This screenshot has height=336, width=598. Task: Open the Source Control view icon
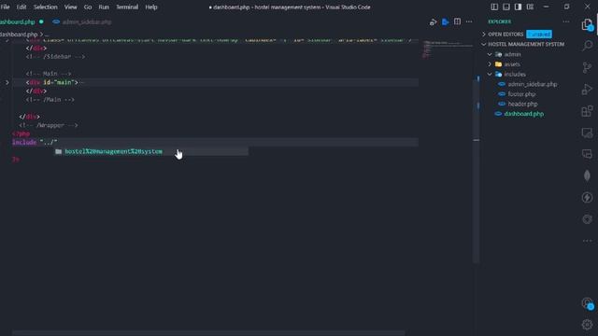click(x=588, y=67)
